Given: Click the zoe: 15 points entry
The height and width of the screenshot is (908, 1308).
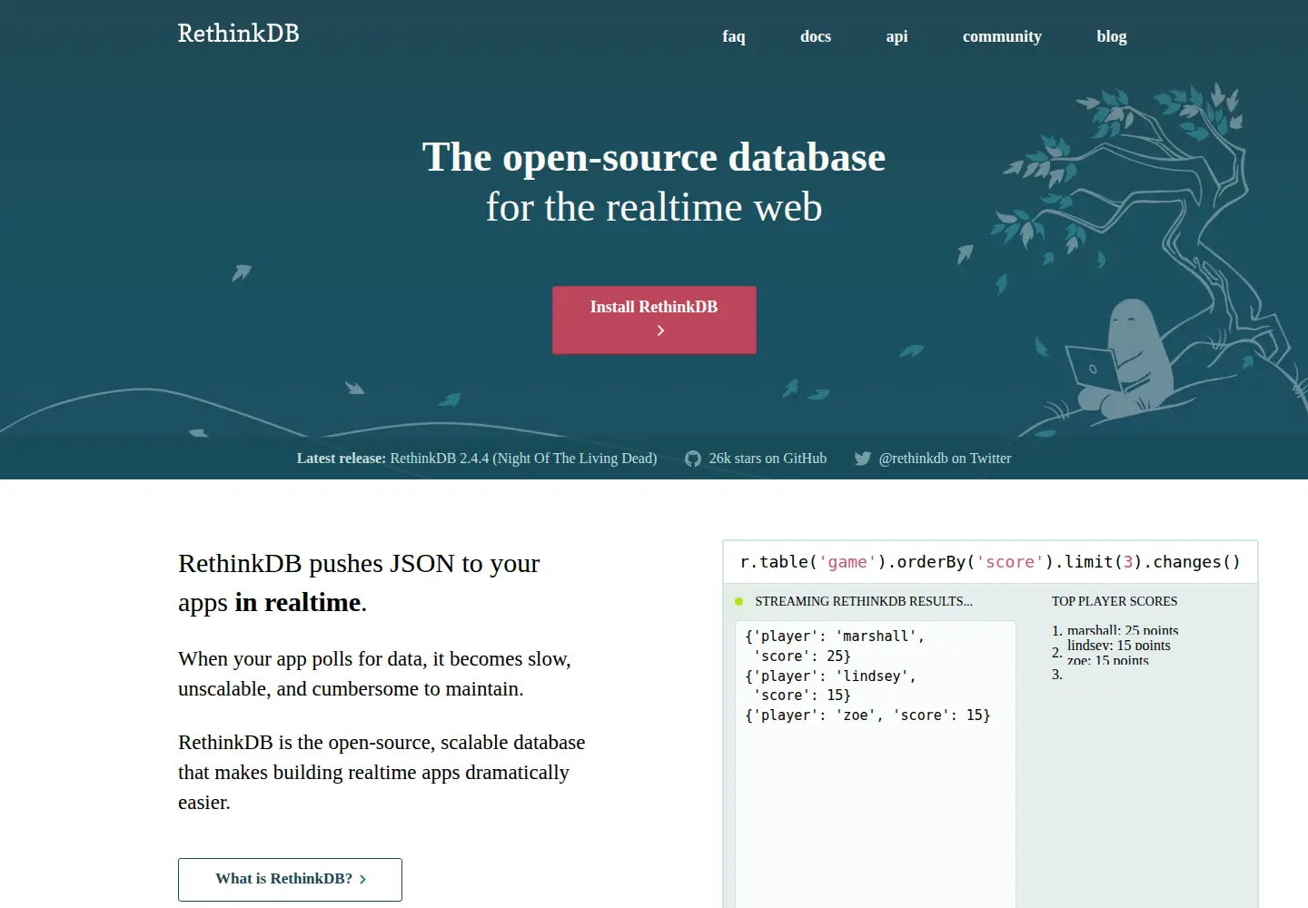Looking at the screenshot, I should click(x=1108, y=660).
